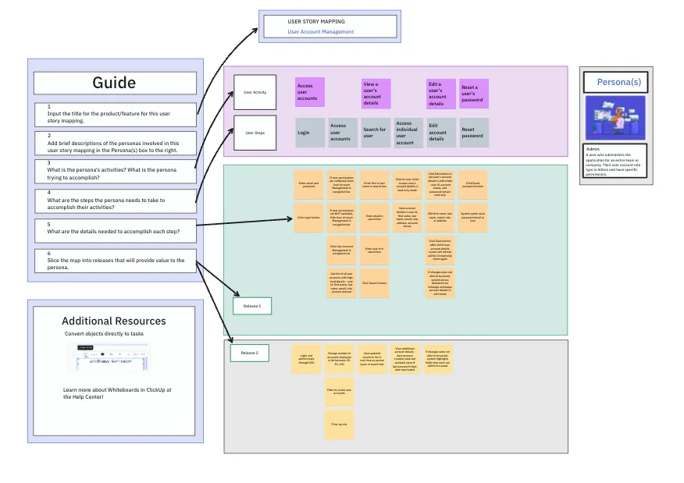Click guide step 1 about product title
Screen dimensions: 684x483
[x=115, y=115]
